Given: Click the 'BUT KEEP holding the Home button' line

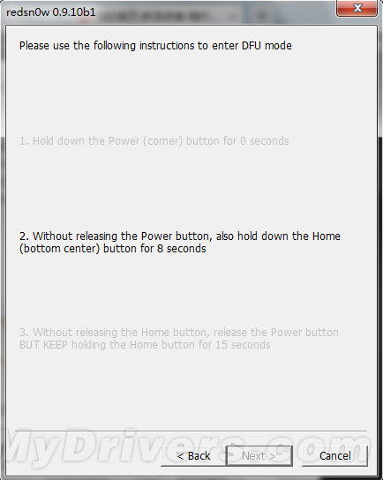Looking at the screenshot, I should (145, 345).
